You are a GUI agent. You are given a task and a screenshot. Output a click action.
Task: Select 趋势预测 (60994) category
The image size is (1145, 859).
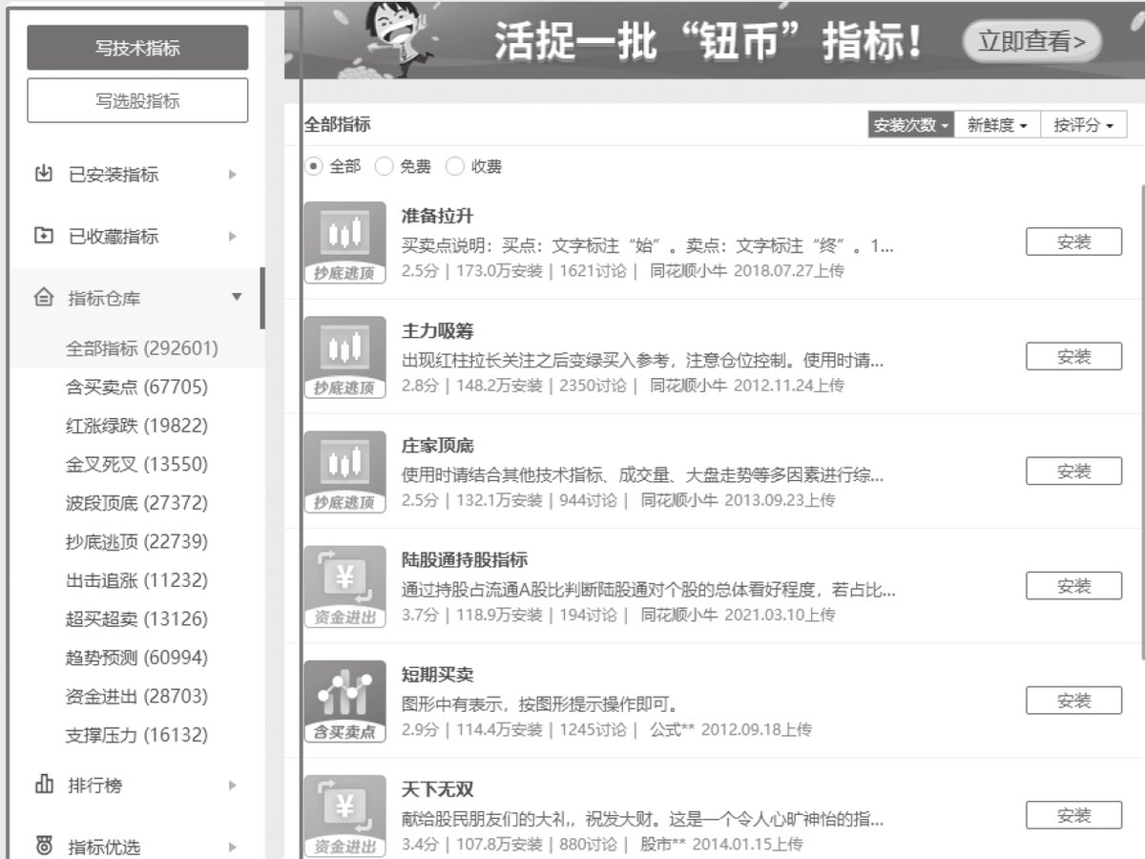pos(136,658)
